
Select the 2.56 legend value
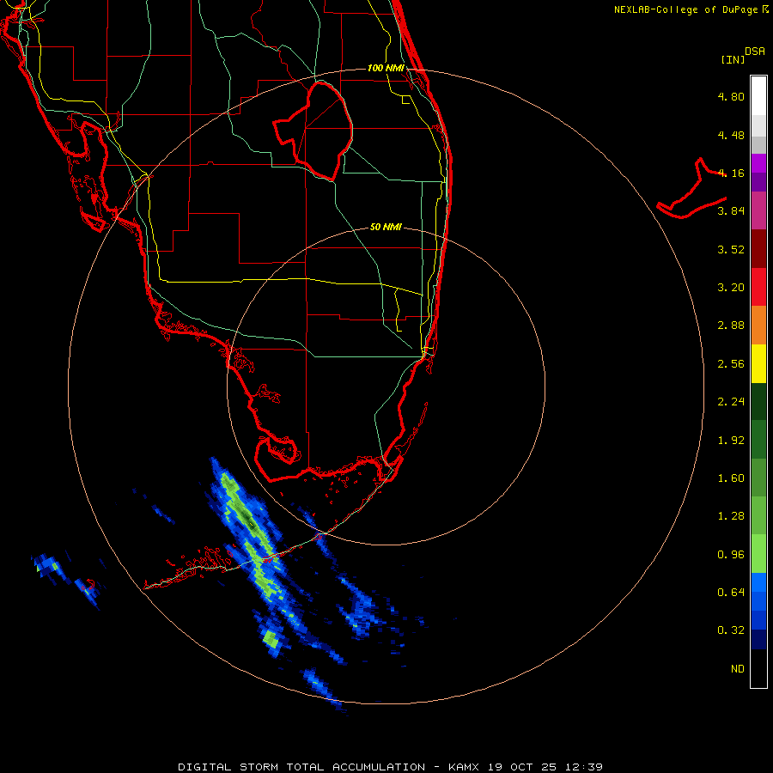(x=731, y=364)
